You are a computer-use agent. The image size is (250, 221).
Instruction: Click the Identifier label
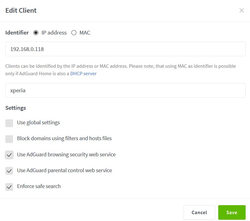(17, 33)
